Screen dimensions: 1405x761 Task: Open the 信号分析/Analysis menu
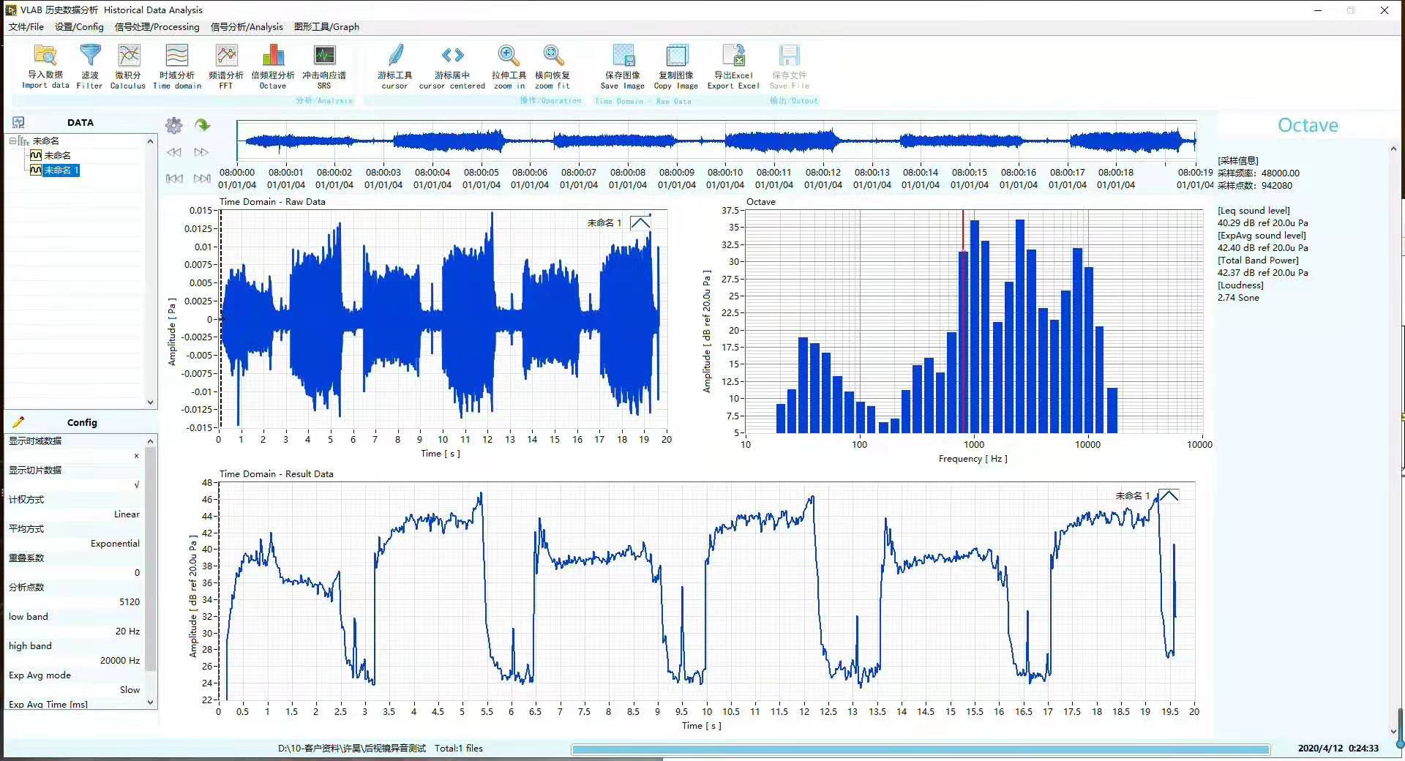pos(247,27)
